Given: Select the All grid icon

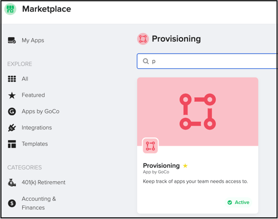Looking at the screenshot, I should coord(12,79).
